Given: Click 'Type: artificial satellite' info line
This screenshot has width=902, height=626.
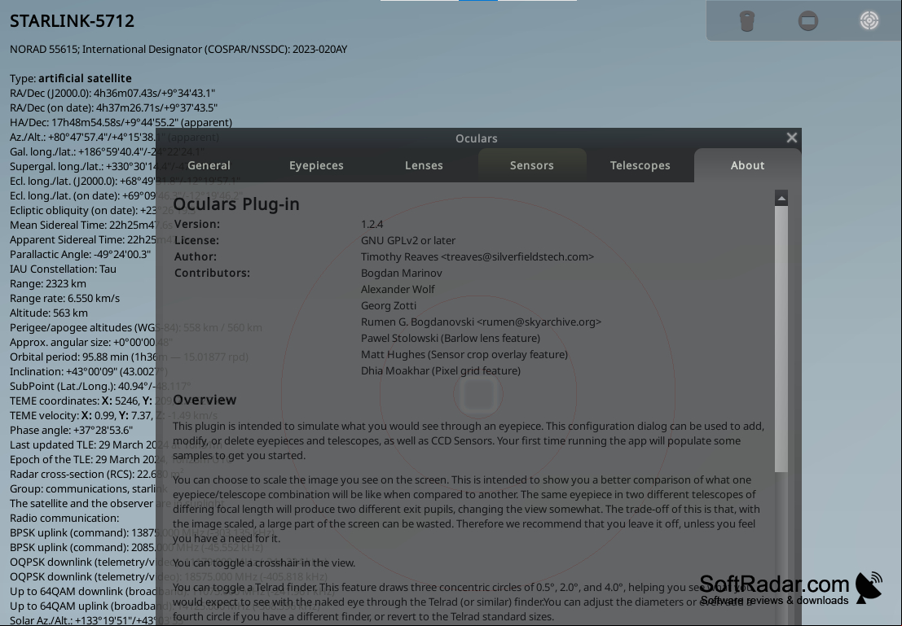Looking at the screenshot, I should (x=71, y=78).
